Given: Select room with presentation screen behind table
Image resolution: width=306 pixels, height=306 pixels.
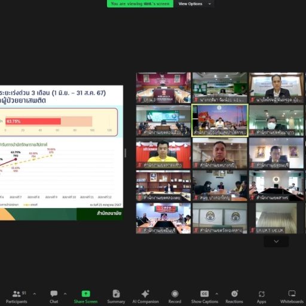Looking at the screenshot, I should (163, 120).
